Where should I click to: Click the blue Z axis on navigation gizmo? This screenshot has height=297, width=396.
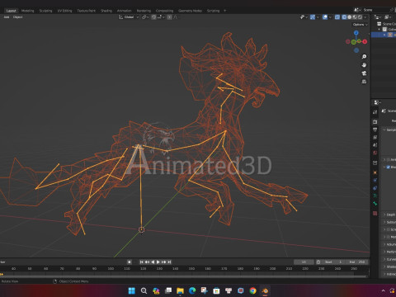point(356,33)
